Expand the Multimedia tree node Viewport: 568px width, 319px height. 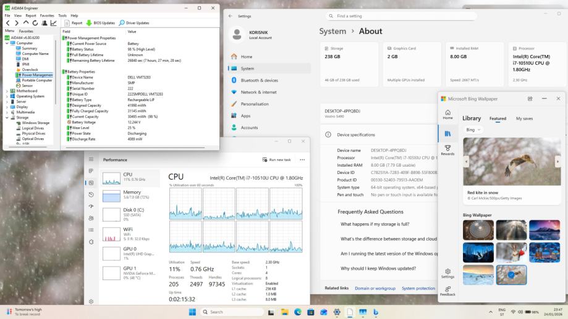click(7, 112)
